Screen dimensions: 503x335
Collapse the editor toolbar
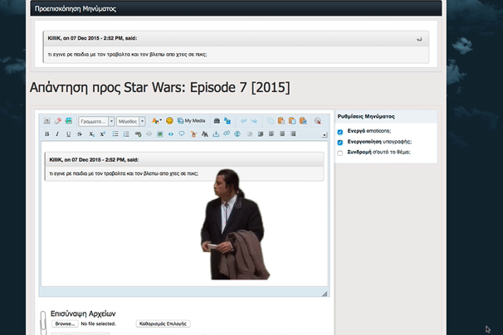(x=325, y=135)
